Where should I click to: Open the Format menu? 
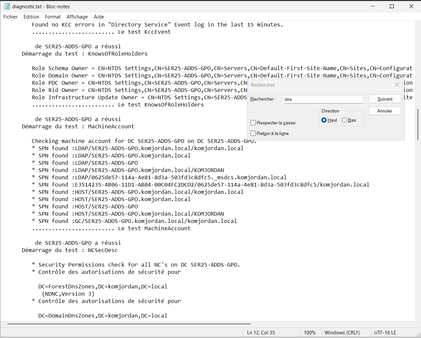point(53,17)
